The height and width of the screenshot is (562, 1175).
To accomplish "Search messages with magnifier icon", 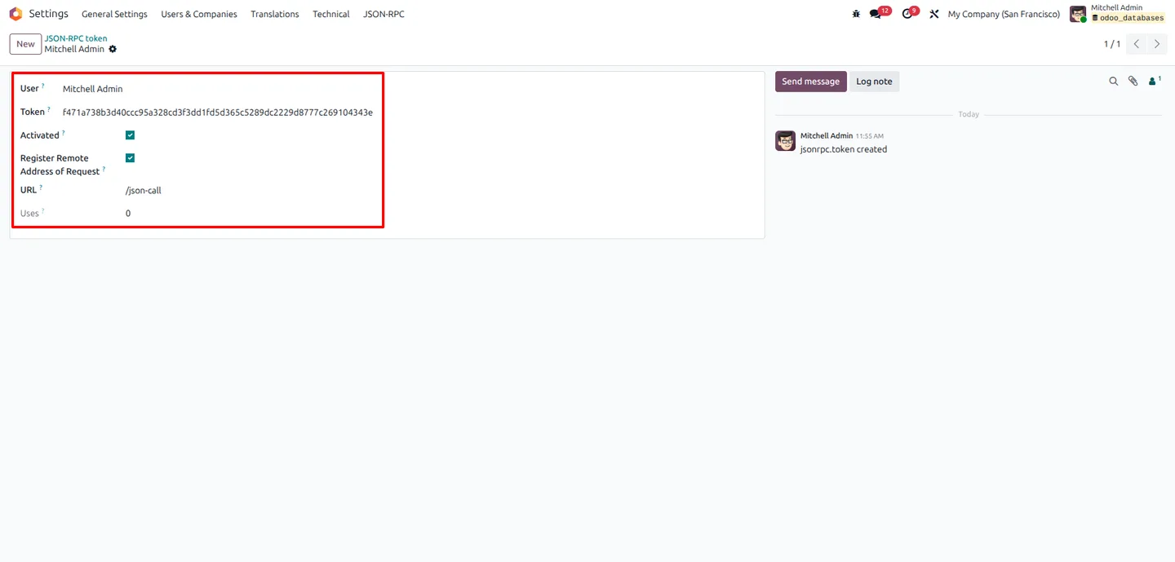I will tap(1113, 82).
